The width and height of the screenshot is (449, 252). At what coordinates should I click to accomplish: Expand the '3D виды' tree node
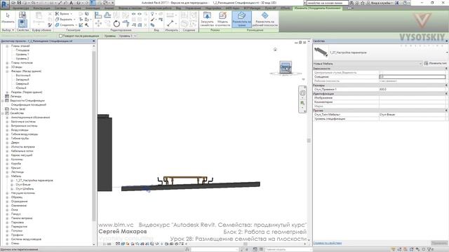click(7, 67)
